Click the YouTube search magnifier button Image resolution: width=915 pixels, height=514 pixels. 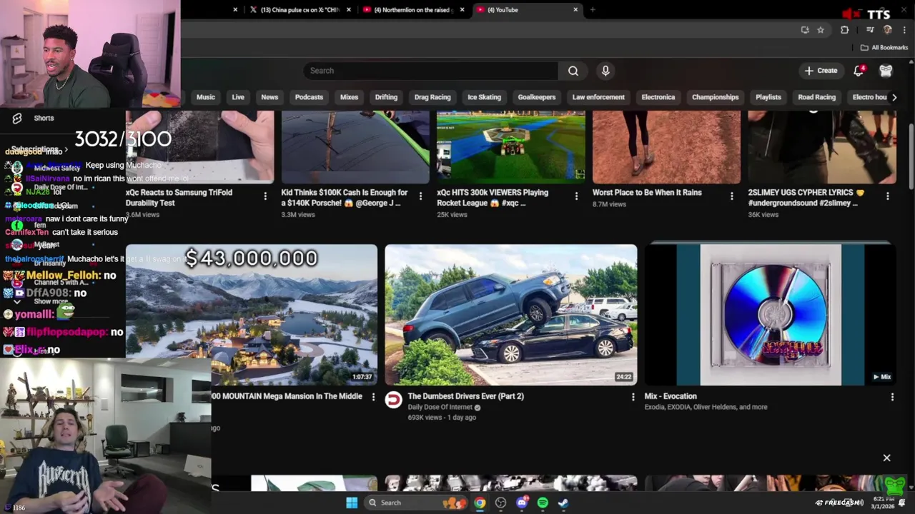tap(573, 71)
